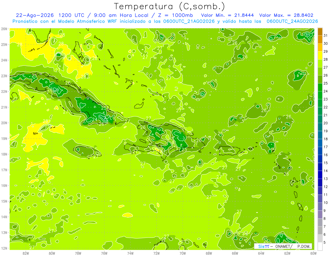Click the '20N' latitude axis label
Viewport: 333px width, 257px height.
pos(4,123)
